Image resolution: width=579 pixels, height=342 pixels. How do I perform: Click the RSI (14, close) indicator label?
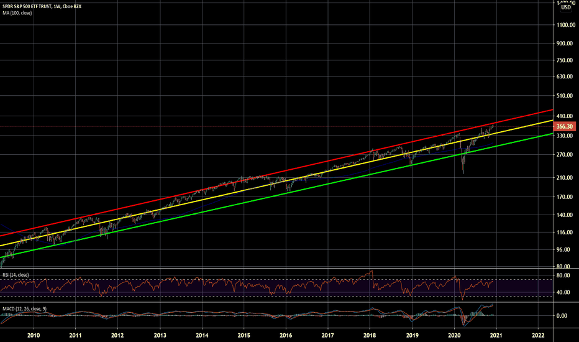pos(16,275)
